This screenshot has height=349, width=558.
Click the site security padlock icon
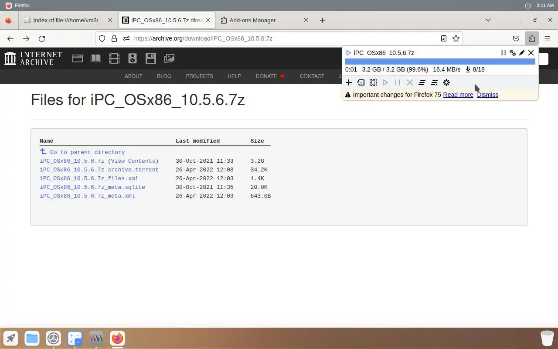114,38
